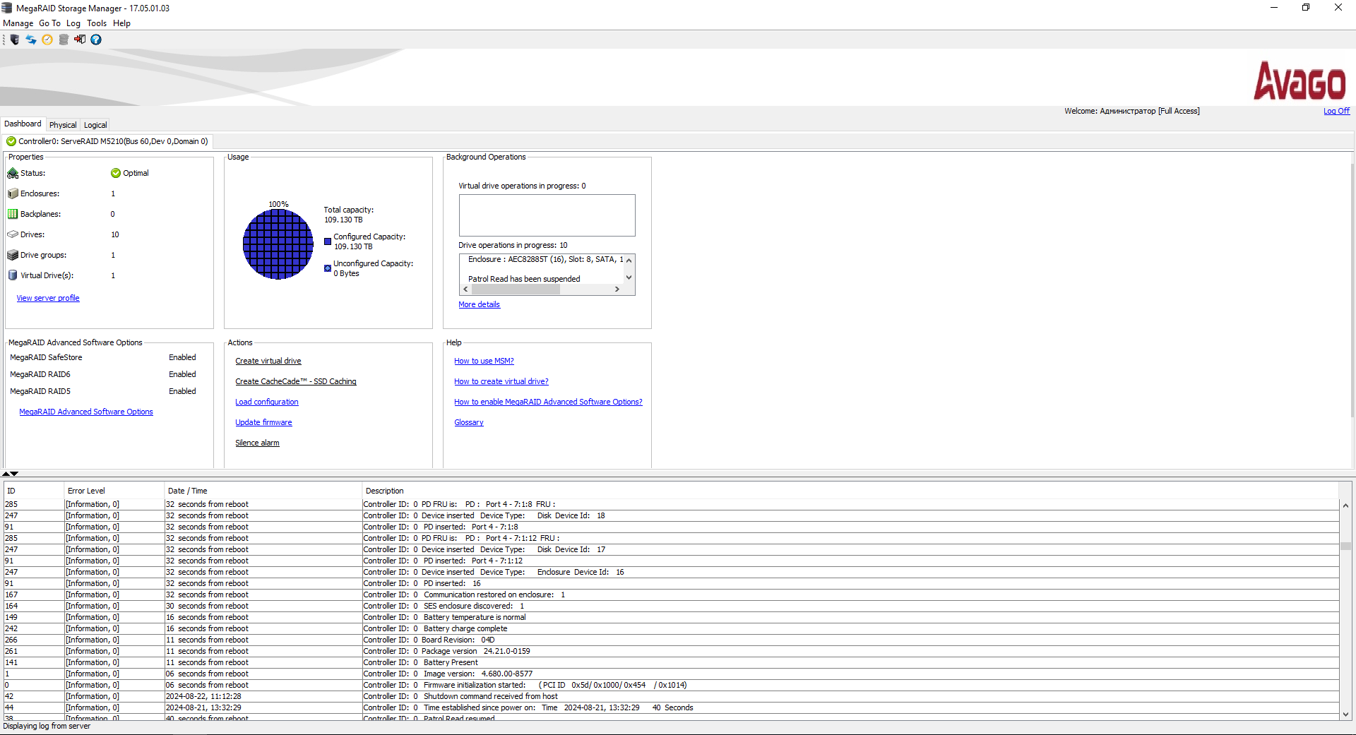Viewport: 1356px width, 735px height.
Task: Click up arrow in drive operations list
Action: click(x=629, y=260)
